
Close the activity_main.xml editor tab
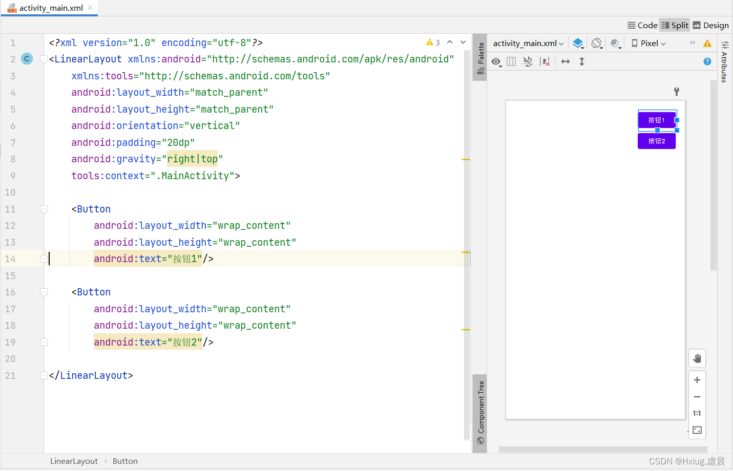coord(91,8)
